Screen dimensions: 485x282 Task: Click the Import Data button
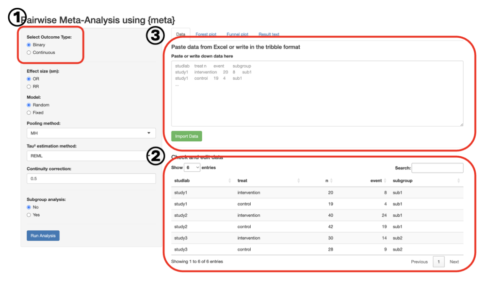point(187,136)
